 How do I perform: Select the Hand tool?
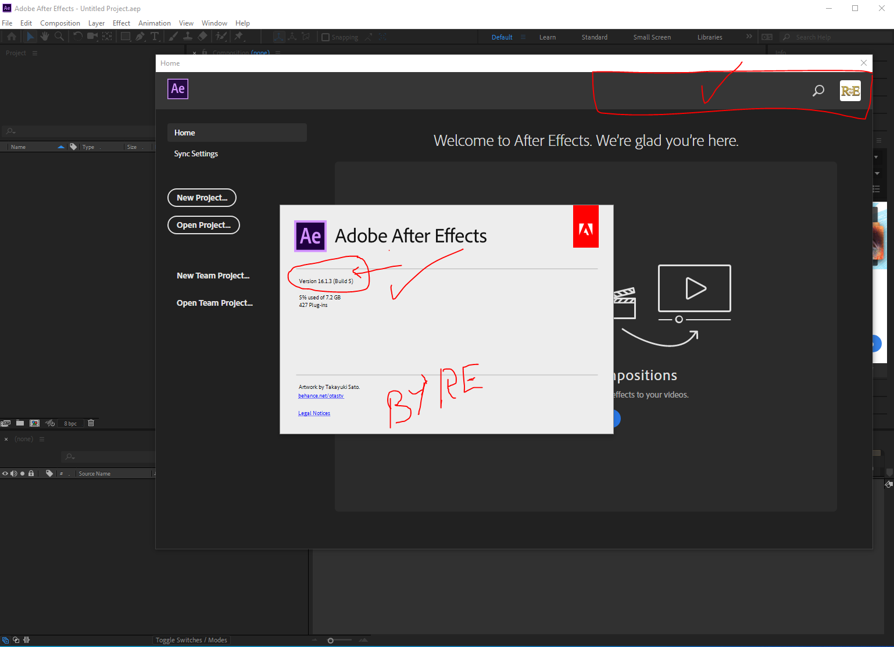click(45, 37)
